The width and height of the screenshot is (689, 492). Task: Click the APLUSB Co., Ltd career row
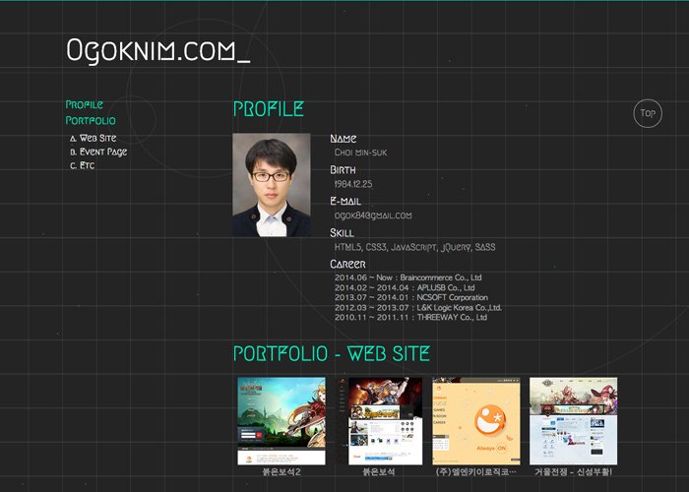point(405,287)
